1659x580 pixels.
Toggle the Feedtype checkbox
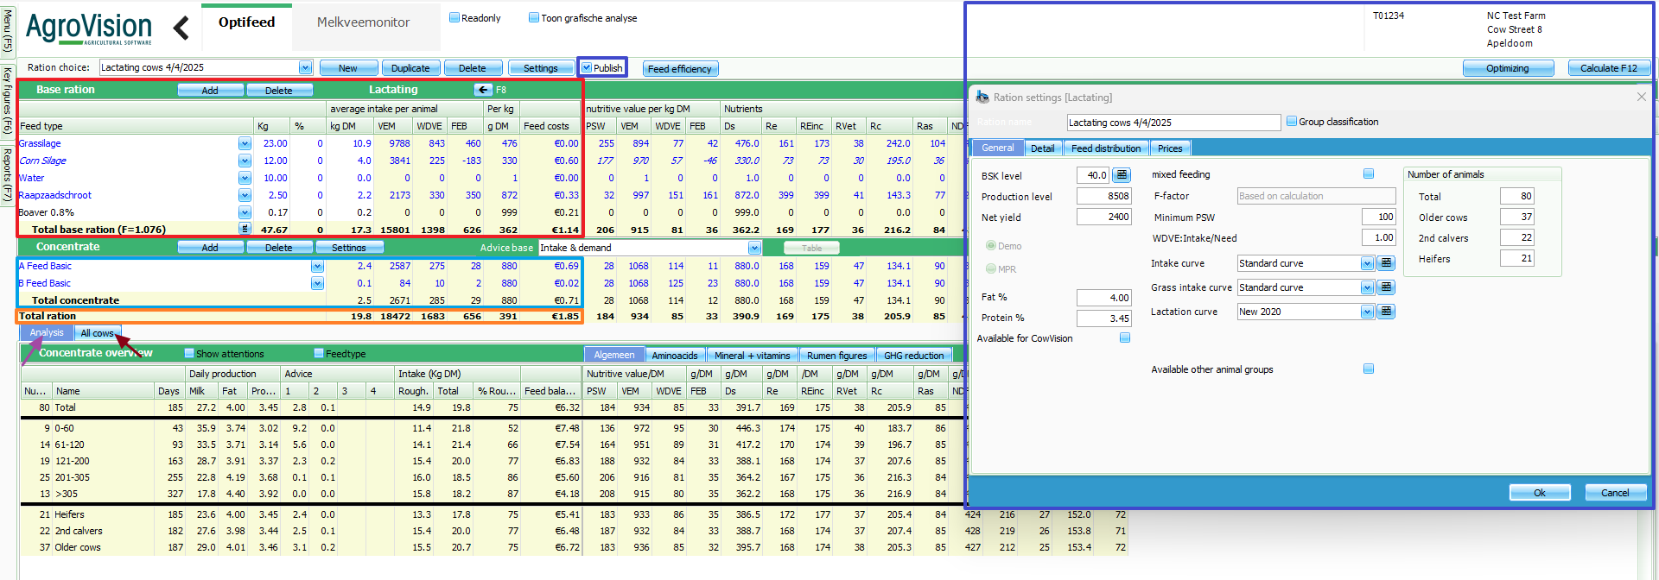pyautogui.click(x=319, y=353)
